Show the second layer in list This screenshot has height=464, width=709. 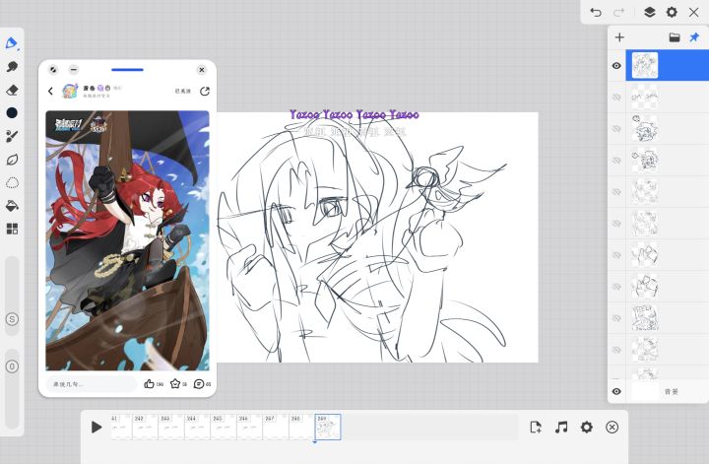[x=616, y=98]
